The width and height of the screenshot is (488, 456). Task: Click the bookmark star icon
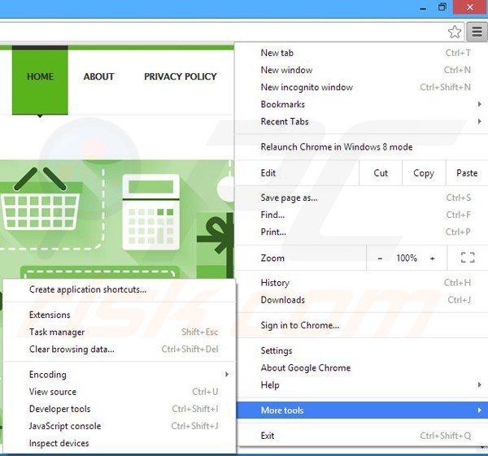tap(455, 32)
